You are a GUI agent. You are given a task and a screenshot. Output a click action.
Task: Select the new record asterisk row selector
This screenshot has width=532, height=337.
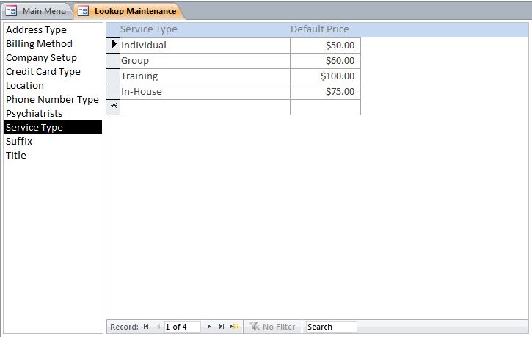point(113,107)
